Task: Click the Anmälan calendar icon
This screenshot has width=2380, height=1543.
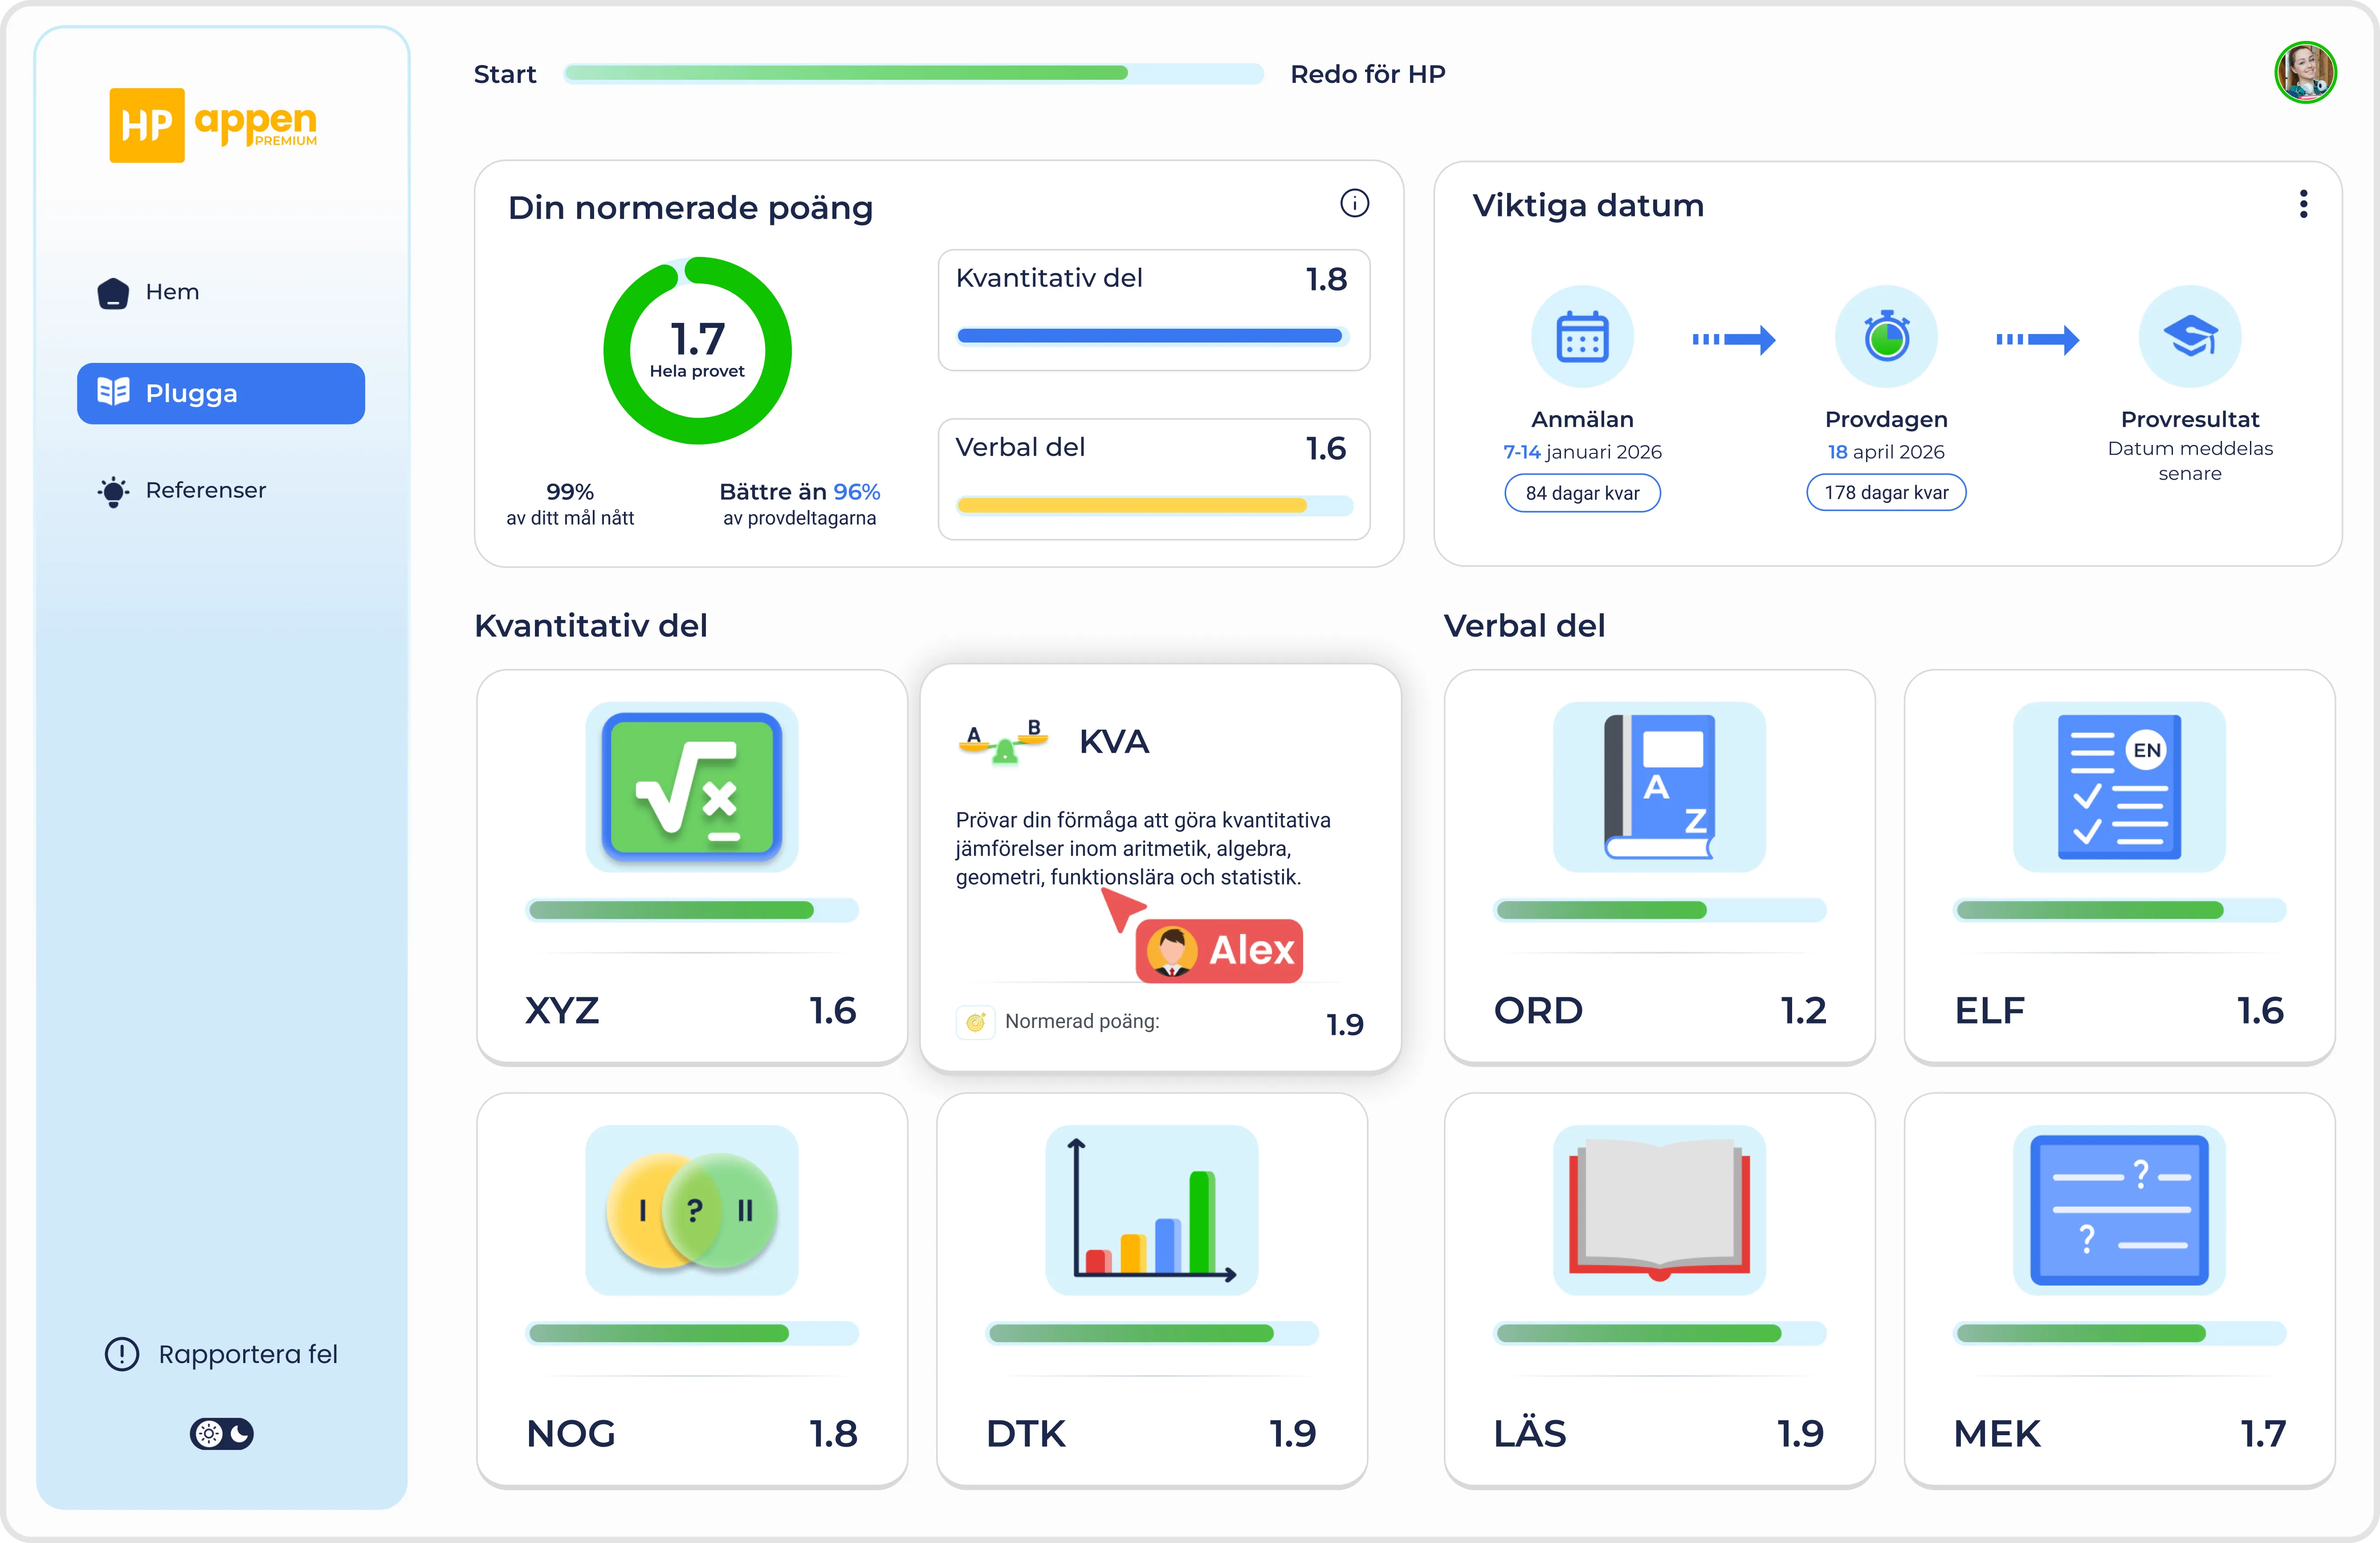Action: [x=1582, y=337]
